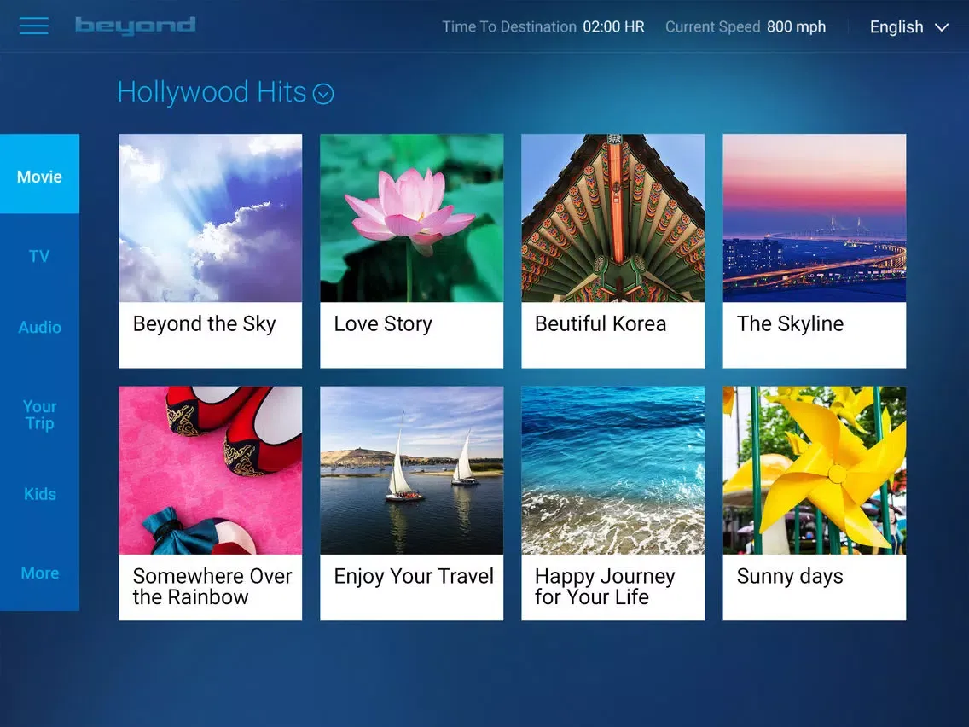This screenshot has height=727, width=969.
Task: Click the Current Speed 800 mph readout
Action: coord(746,27)
